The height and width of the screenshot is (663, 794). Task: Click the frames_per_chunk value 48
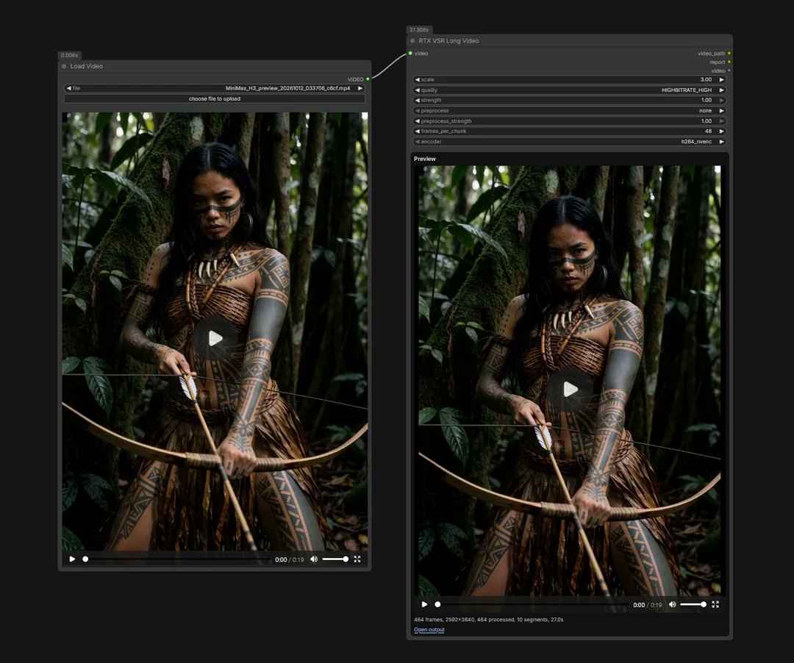coord(708,131)
